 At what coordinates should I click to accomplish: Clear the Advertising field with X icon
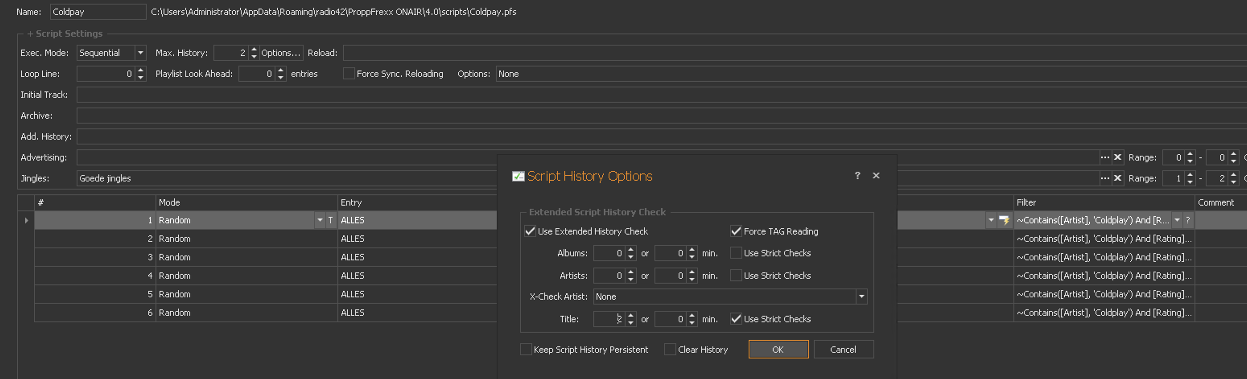pos(1118,157)
